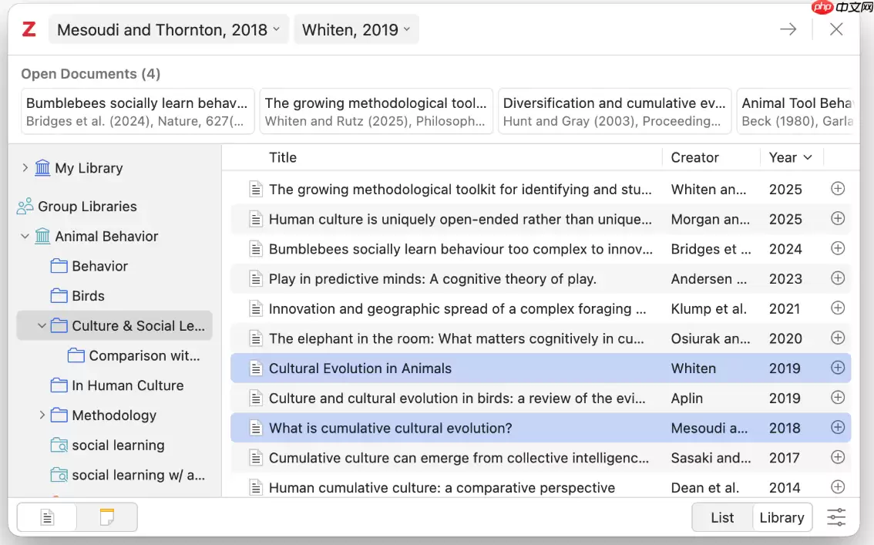Click the red Zotero Z logo icon
The height and width of the screenshot is (545, 874).
(29, 29)
